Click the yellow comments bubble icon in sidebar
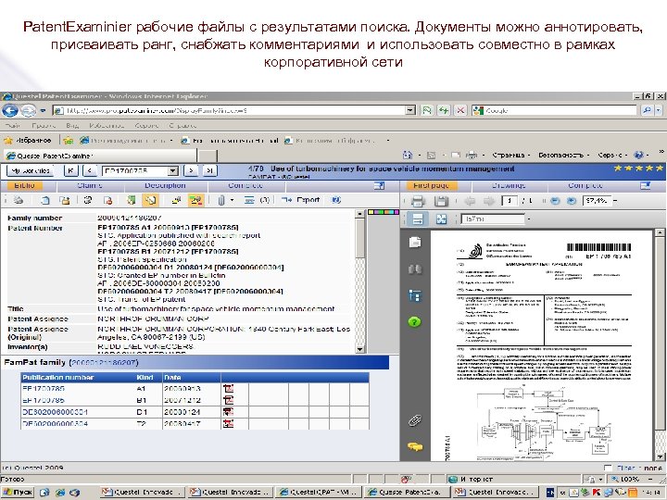 click(415, 446)
